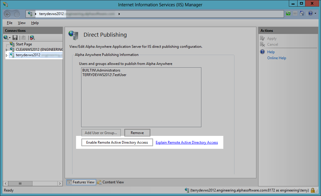Select BUILTIN\Administrators in the list
The image size is (321, 196).
[x=101, y=70]
